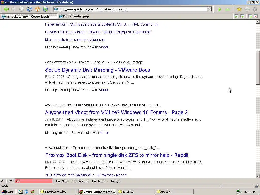Image resolution: width=260 pixels, height=195 pixels.
Task: Open a new tab with the plus icon
Action: pyautogui.click(x=250, y=16)
